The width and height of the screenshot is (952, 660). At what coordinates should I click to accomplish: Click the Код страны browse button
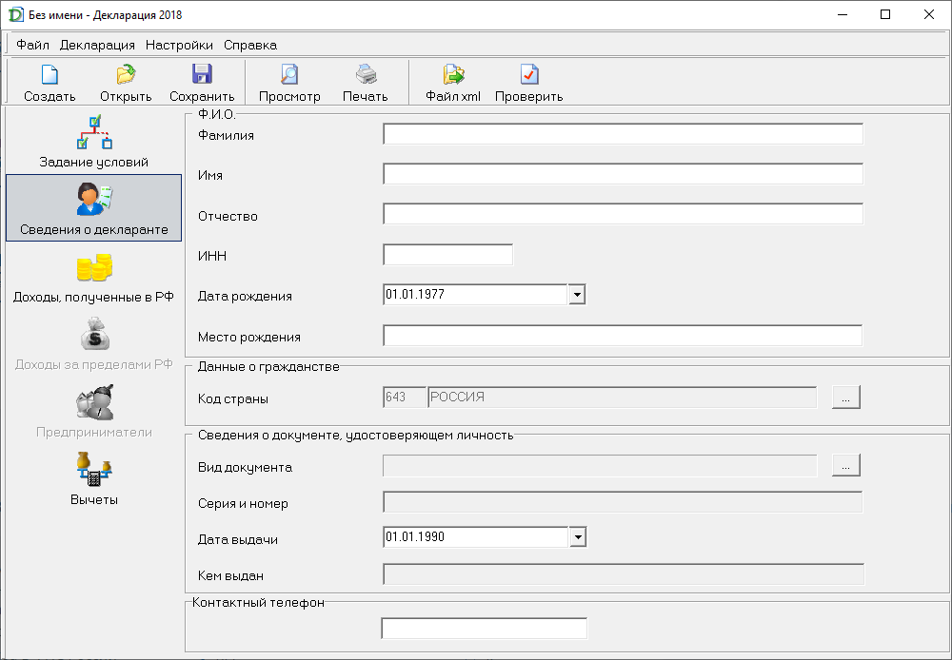tap(845, 398)
